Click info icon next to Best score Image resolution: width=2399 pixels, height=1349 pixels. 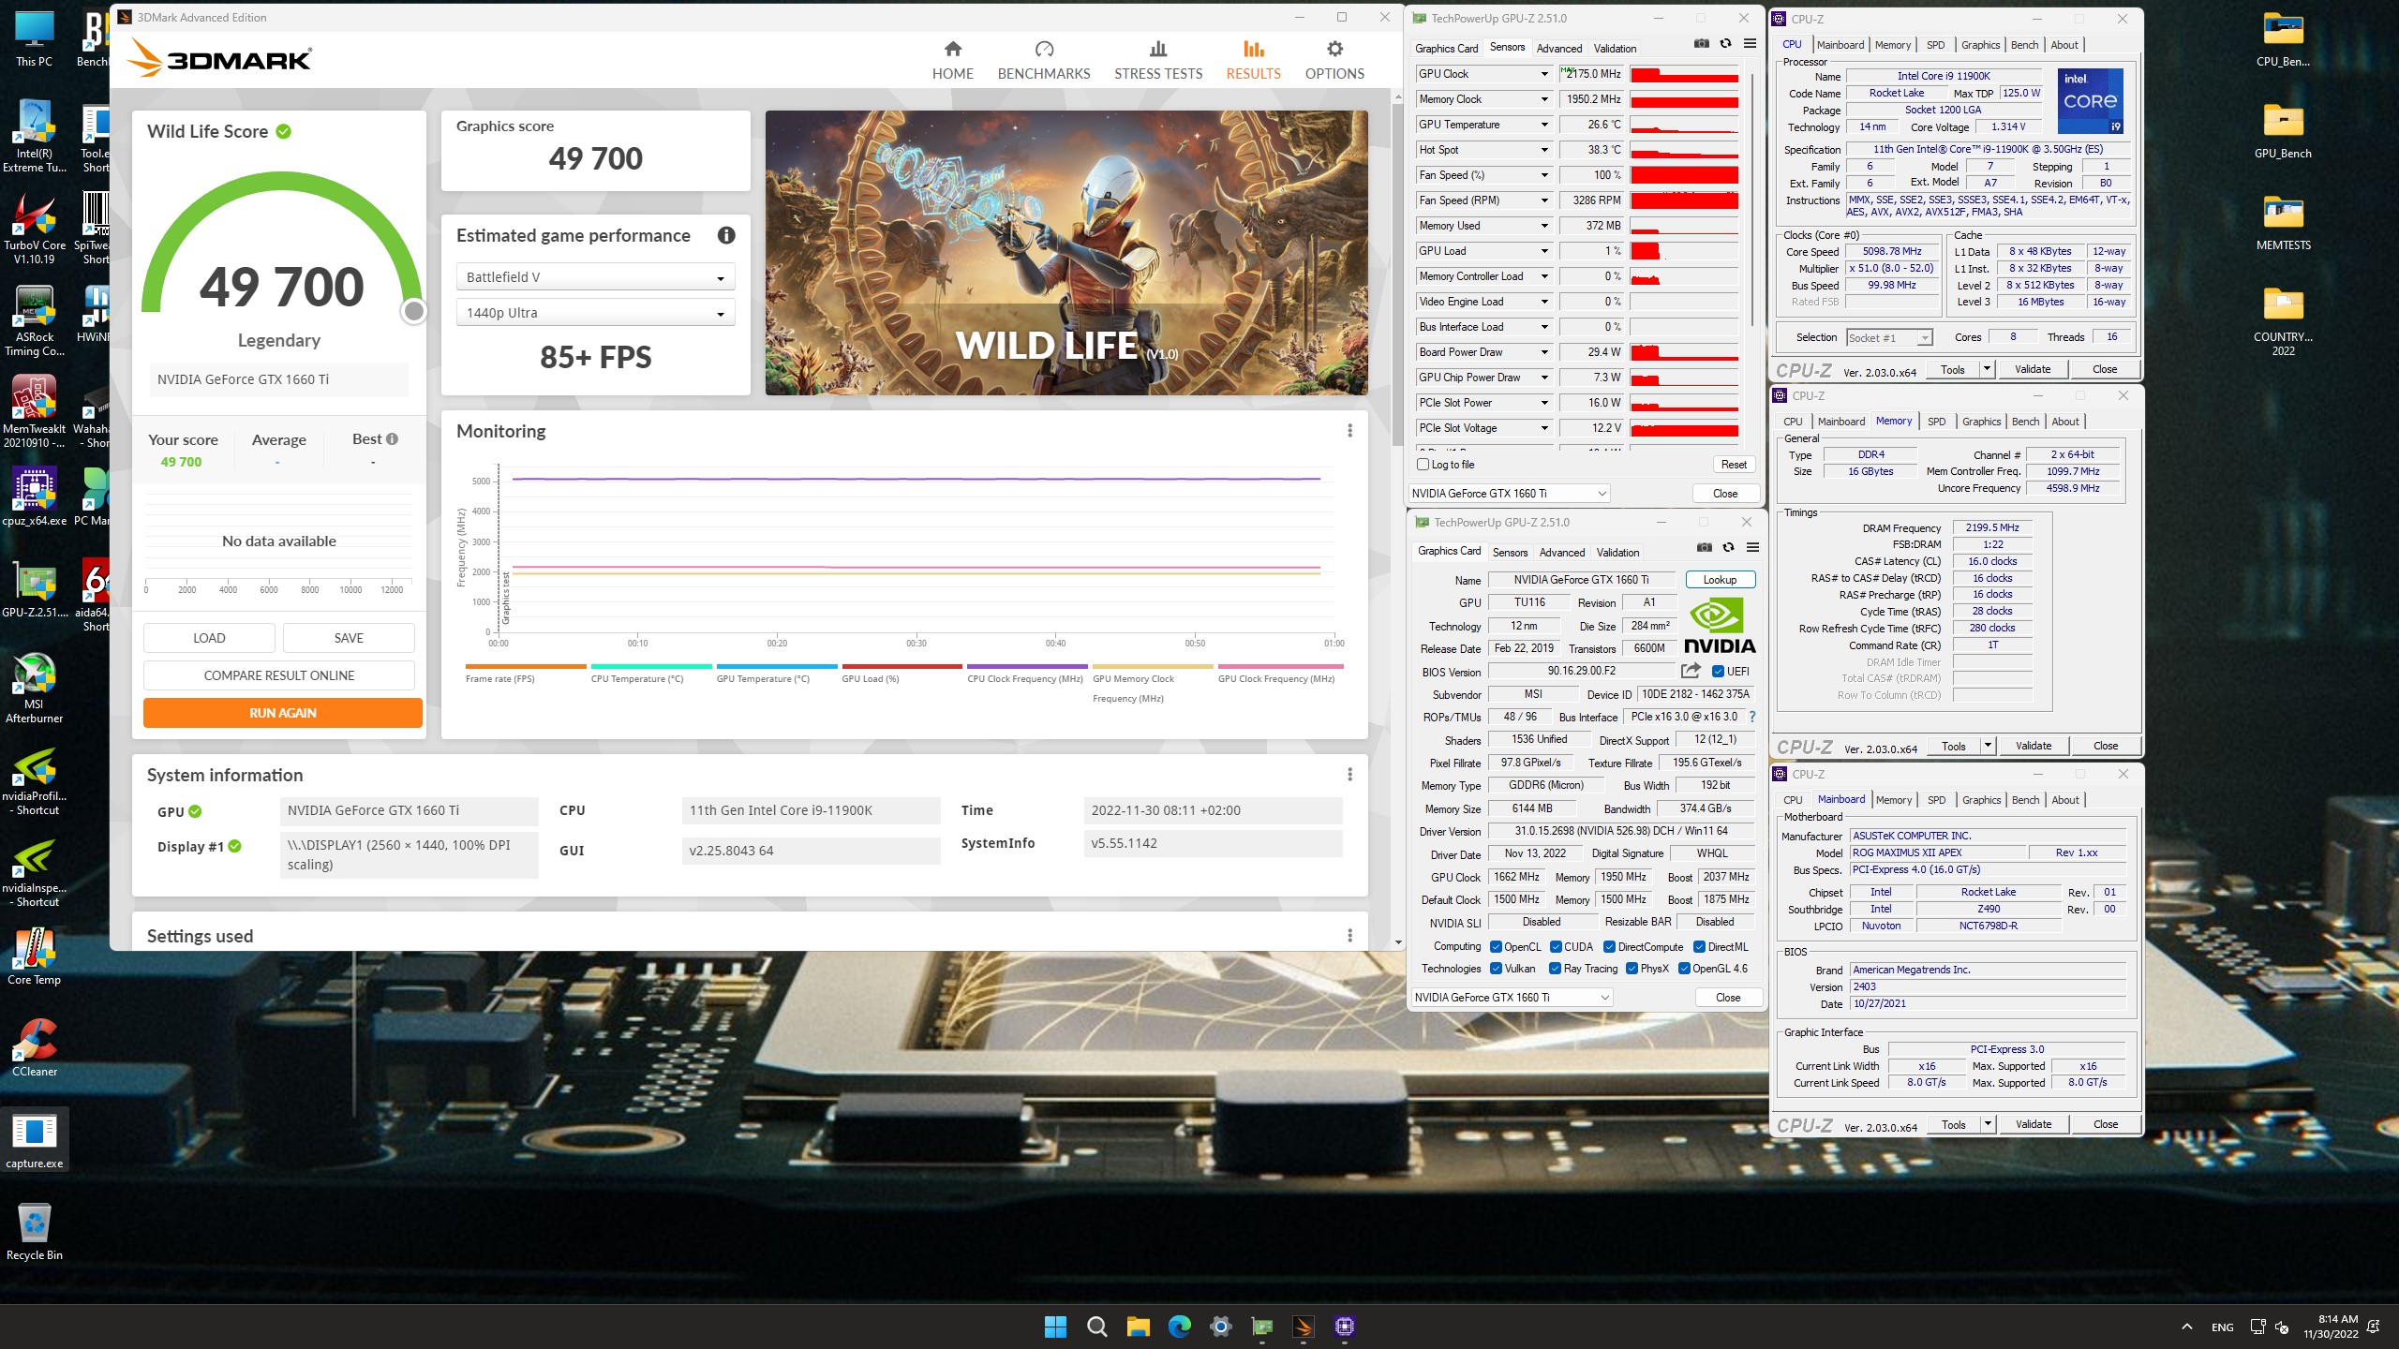[392, 439]
